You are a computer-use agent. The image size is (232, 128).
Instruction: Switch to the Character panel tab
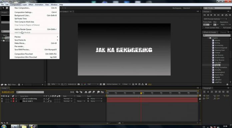point(223,32)
